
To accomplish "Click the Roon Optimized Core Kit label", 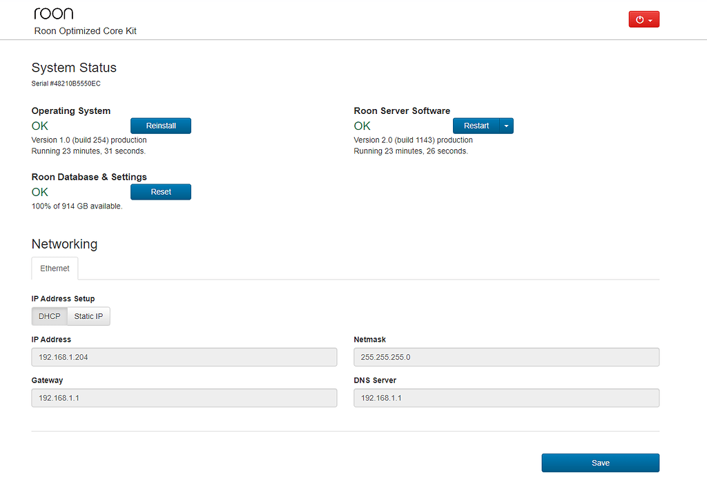I will pyautogui.click(x=85, y=30).
